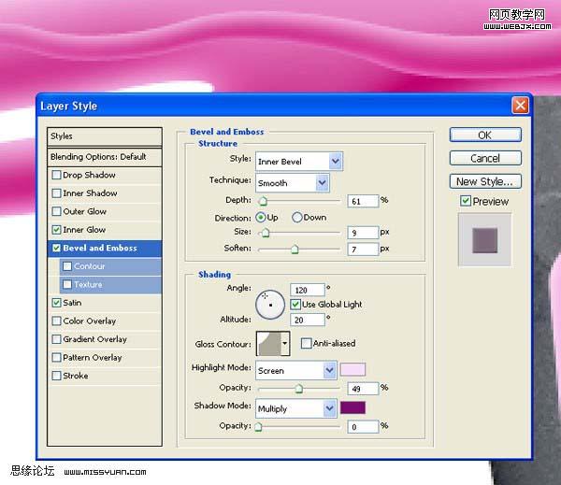Click the Depth slider handle
Image resolution: width=561 pixels, height=485 pixels.
[x=263, y=201]
